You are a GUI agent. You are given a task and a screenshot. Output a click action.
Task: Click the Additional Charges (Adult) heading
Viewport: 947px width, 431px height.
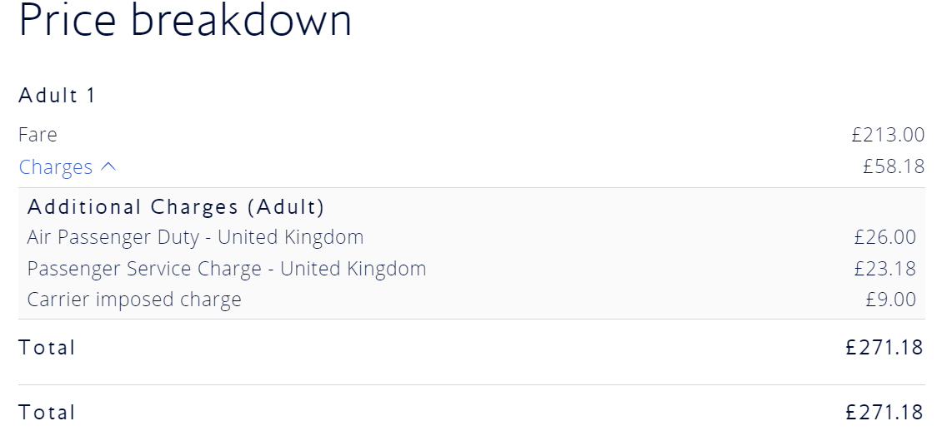coord(176,206)
